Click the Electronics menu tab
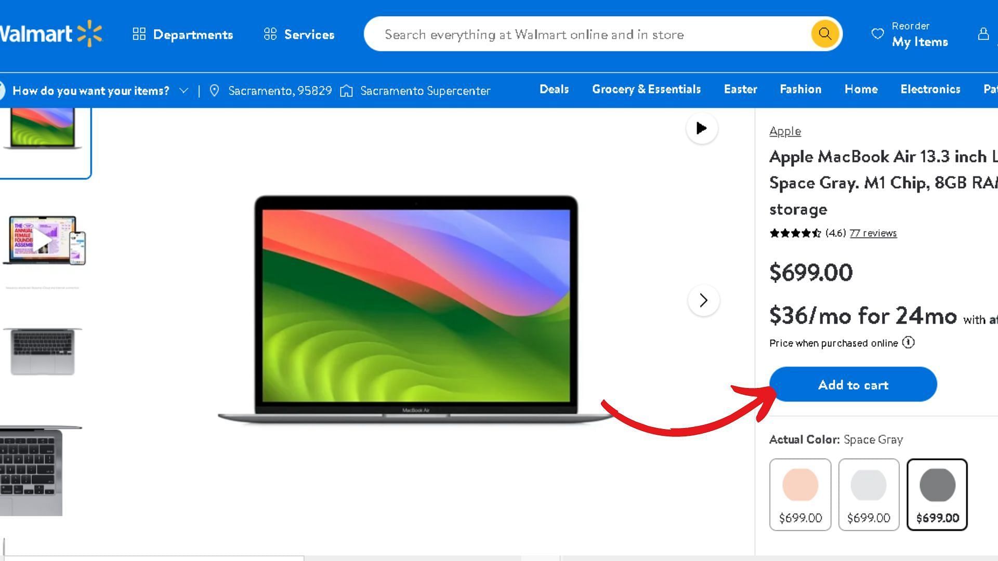The image size is (998, 561). (930, 89)
